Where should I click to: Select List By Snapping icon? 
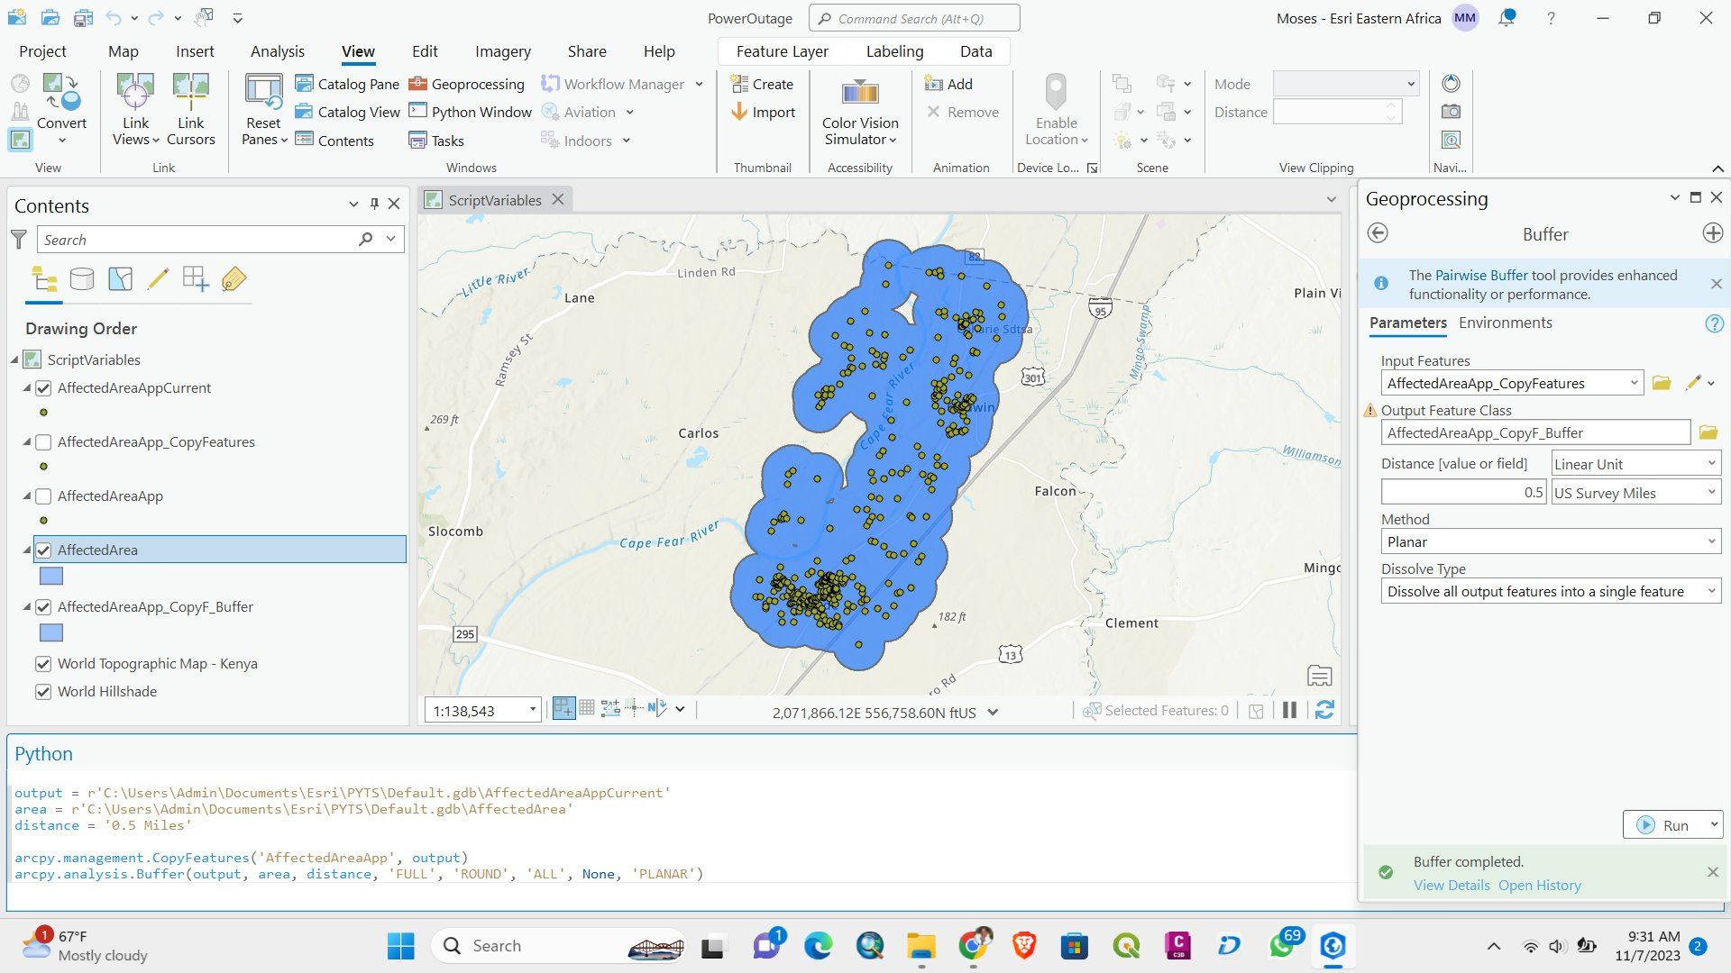[196, 279]
